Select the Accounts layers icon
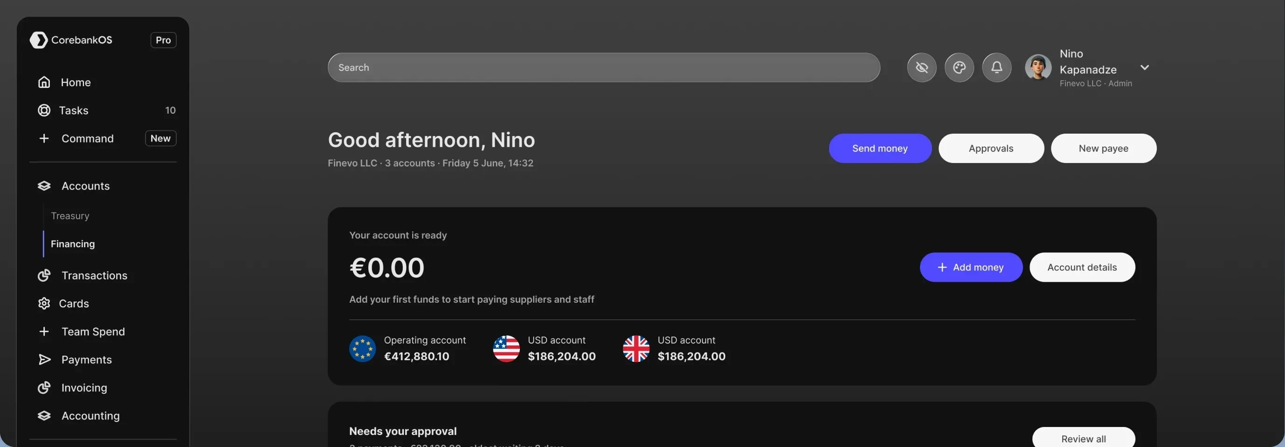 pos(44,186)
